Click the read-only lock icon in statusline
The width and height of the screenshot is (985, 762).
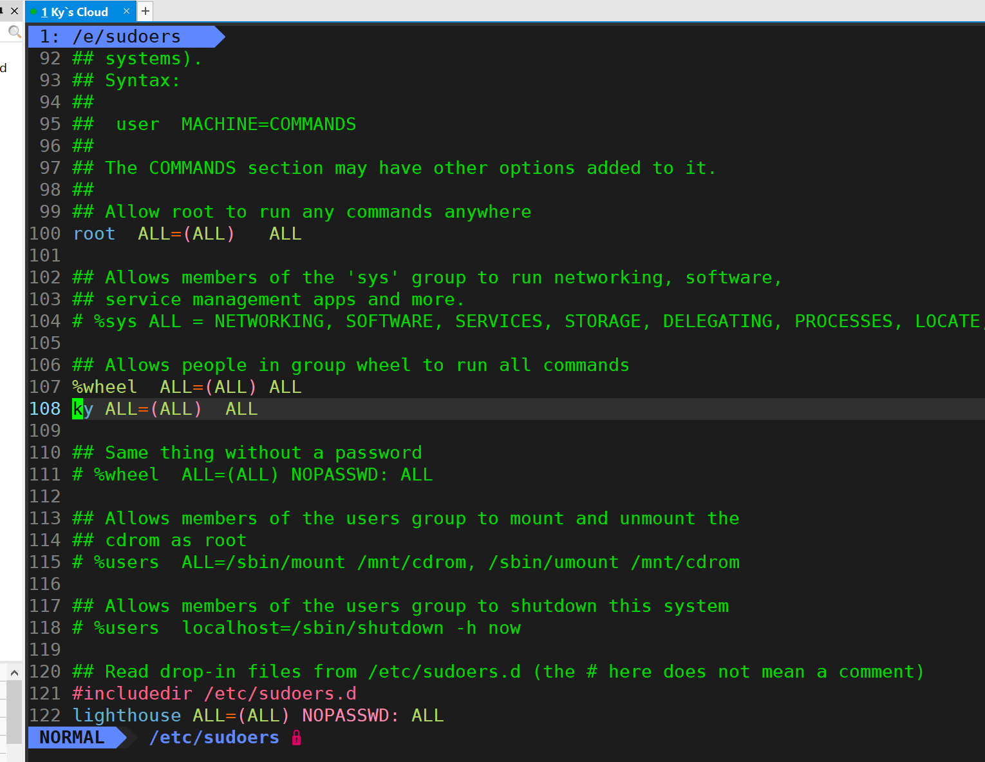296,738
